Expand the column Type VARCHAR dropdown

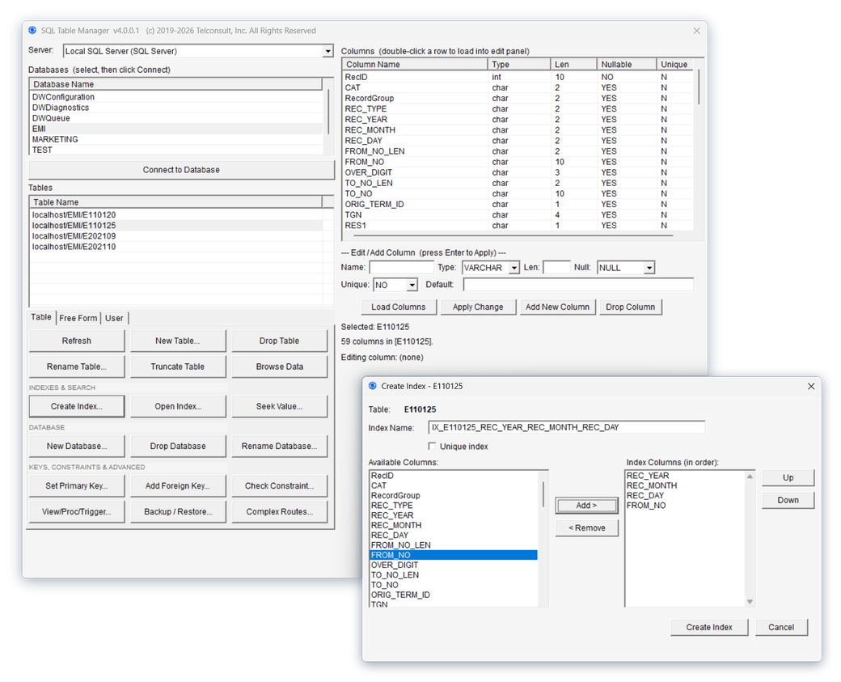pos(513,267)
